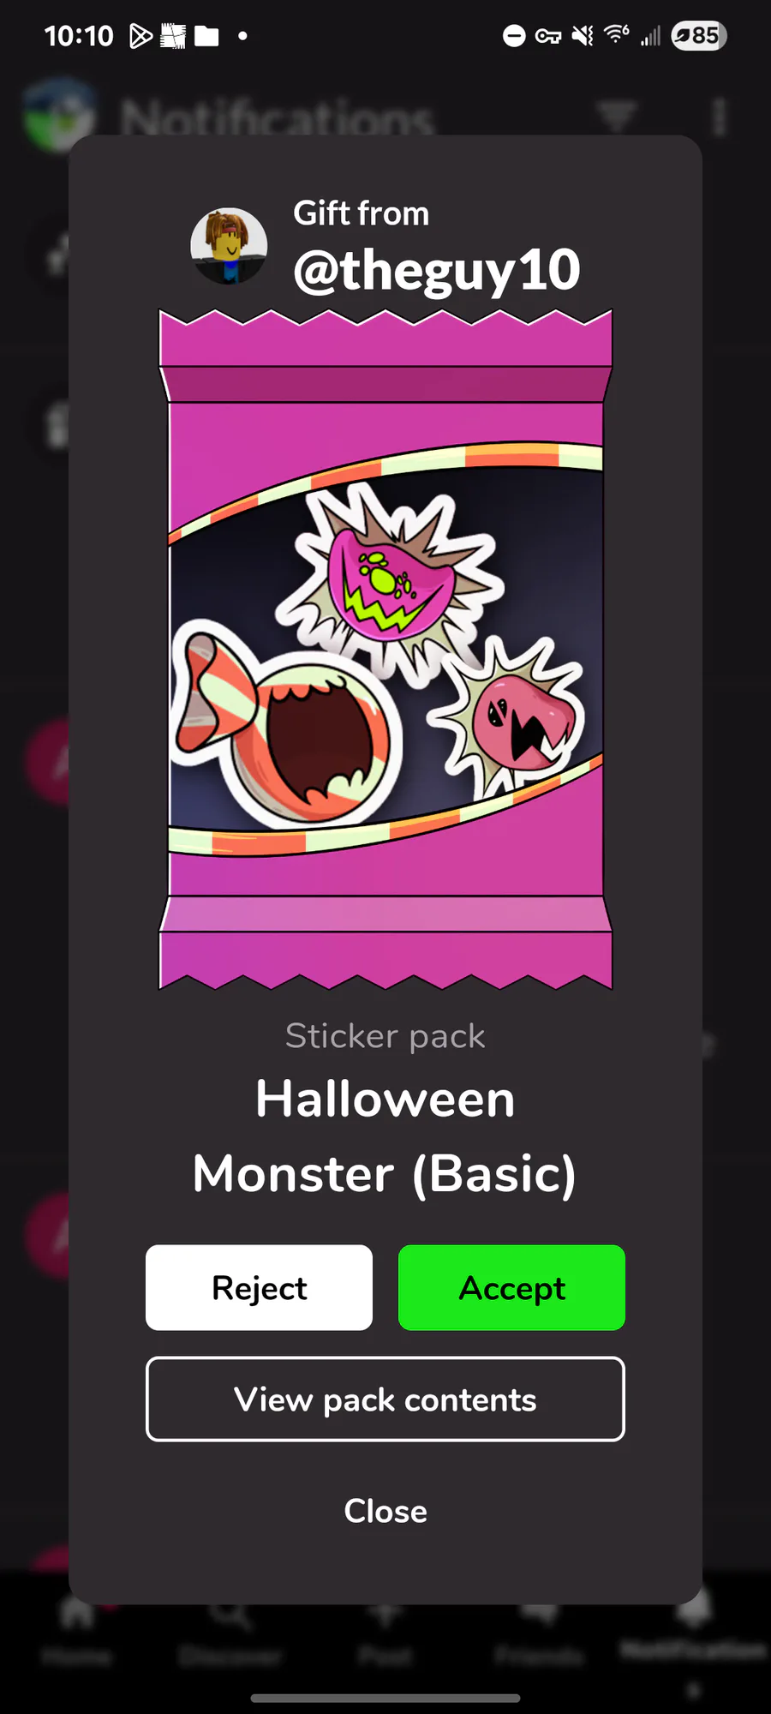Tap the Reject button
The width and height of the screenshot is (771, 1714).
point(259,1287)
